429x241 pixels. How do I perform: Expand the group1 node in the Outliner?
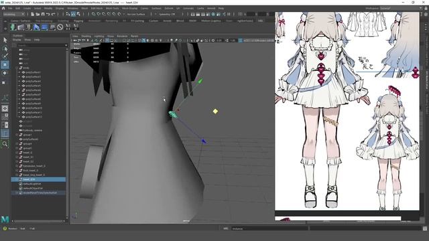[x=17, y=135]
